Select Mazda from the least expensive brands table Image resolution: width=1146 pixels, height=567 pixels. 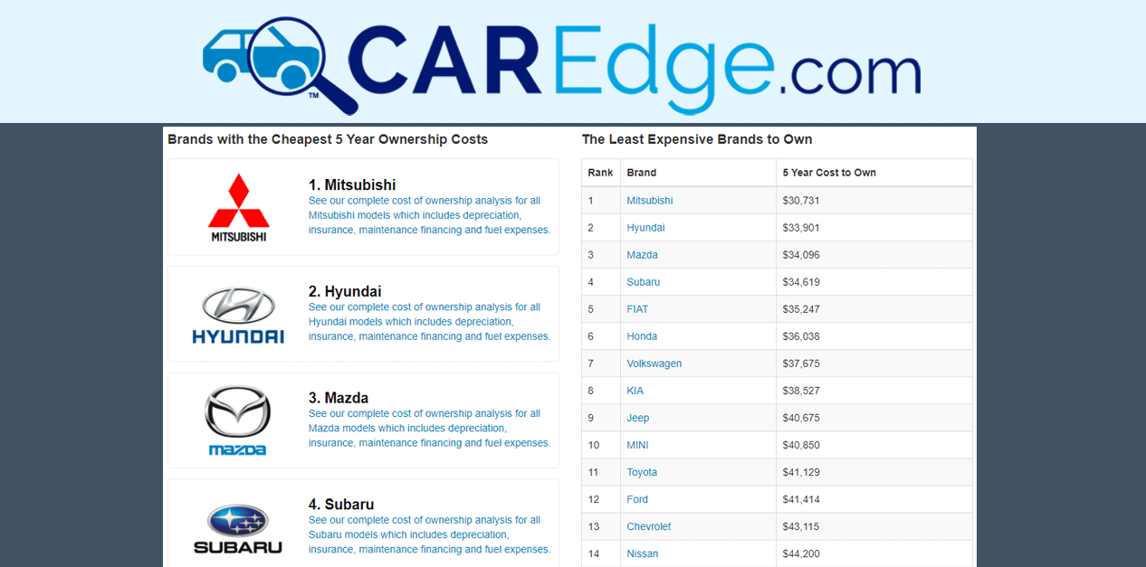pyautogui.click(x=642, y=254)
